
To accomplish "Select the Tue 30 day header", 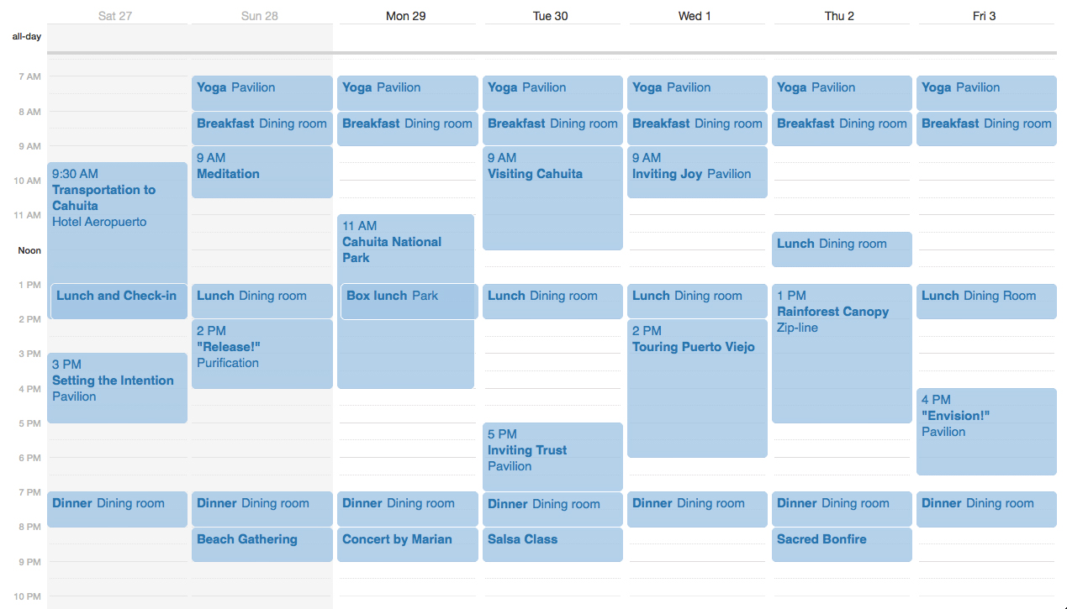I will 552,15.
